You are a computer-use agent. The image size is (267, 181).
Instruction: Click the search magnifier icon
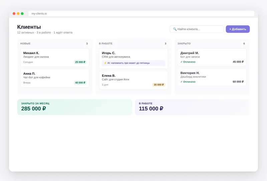(175, 29)
